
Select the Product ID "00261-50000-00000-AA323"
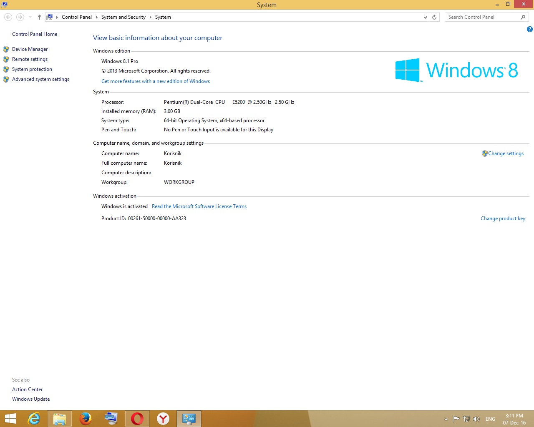(157, 219)
